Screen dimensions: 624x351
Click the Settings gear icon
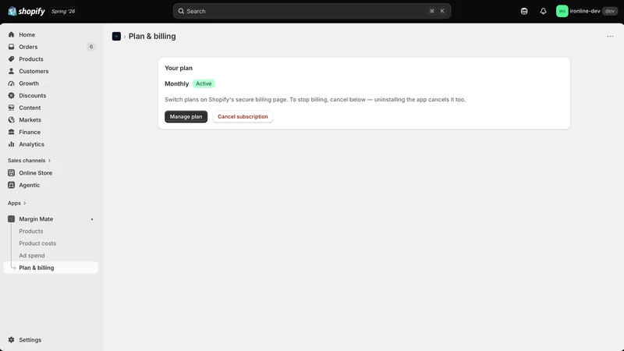[x=11, y=340]
